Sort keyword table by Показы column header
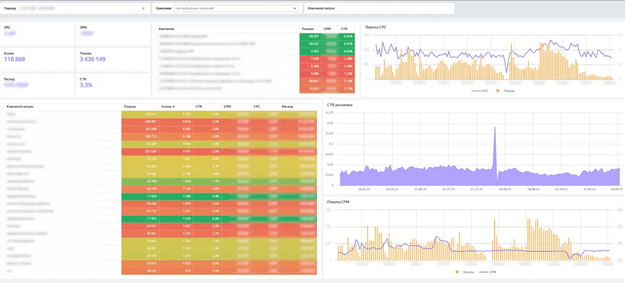The image size is (625, 283). [130, 107]
